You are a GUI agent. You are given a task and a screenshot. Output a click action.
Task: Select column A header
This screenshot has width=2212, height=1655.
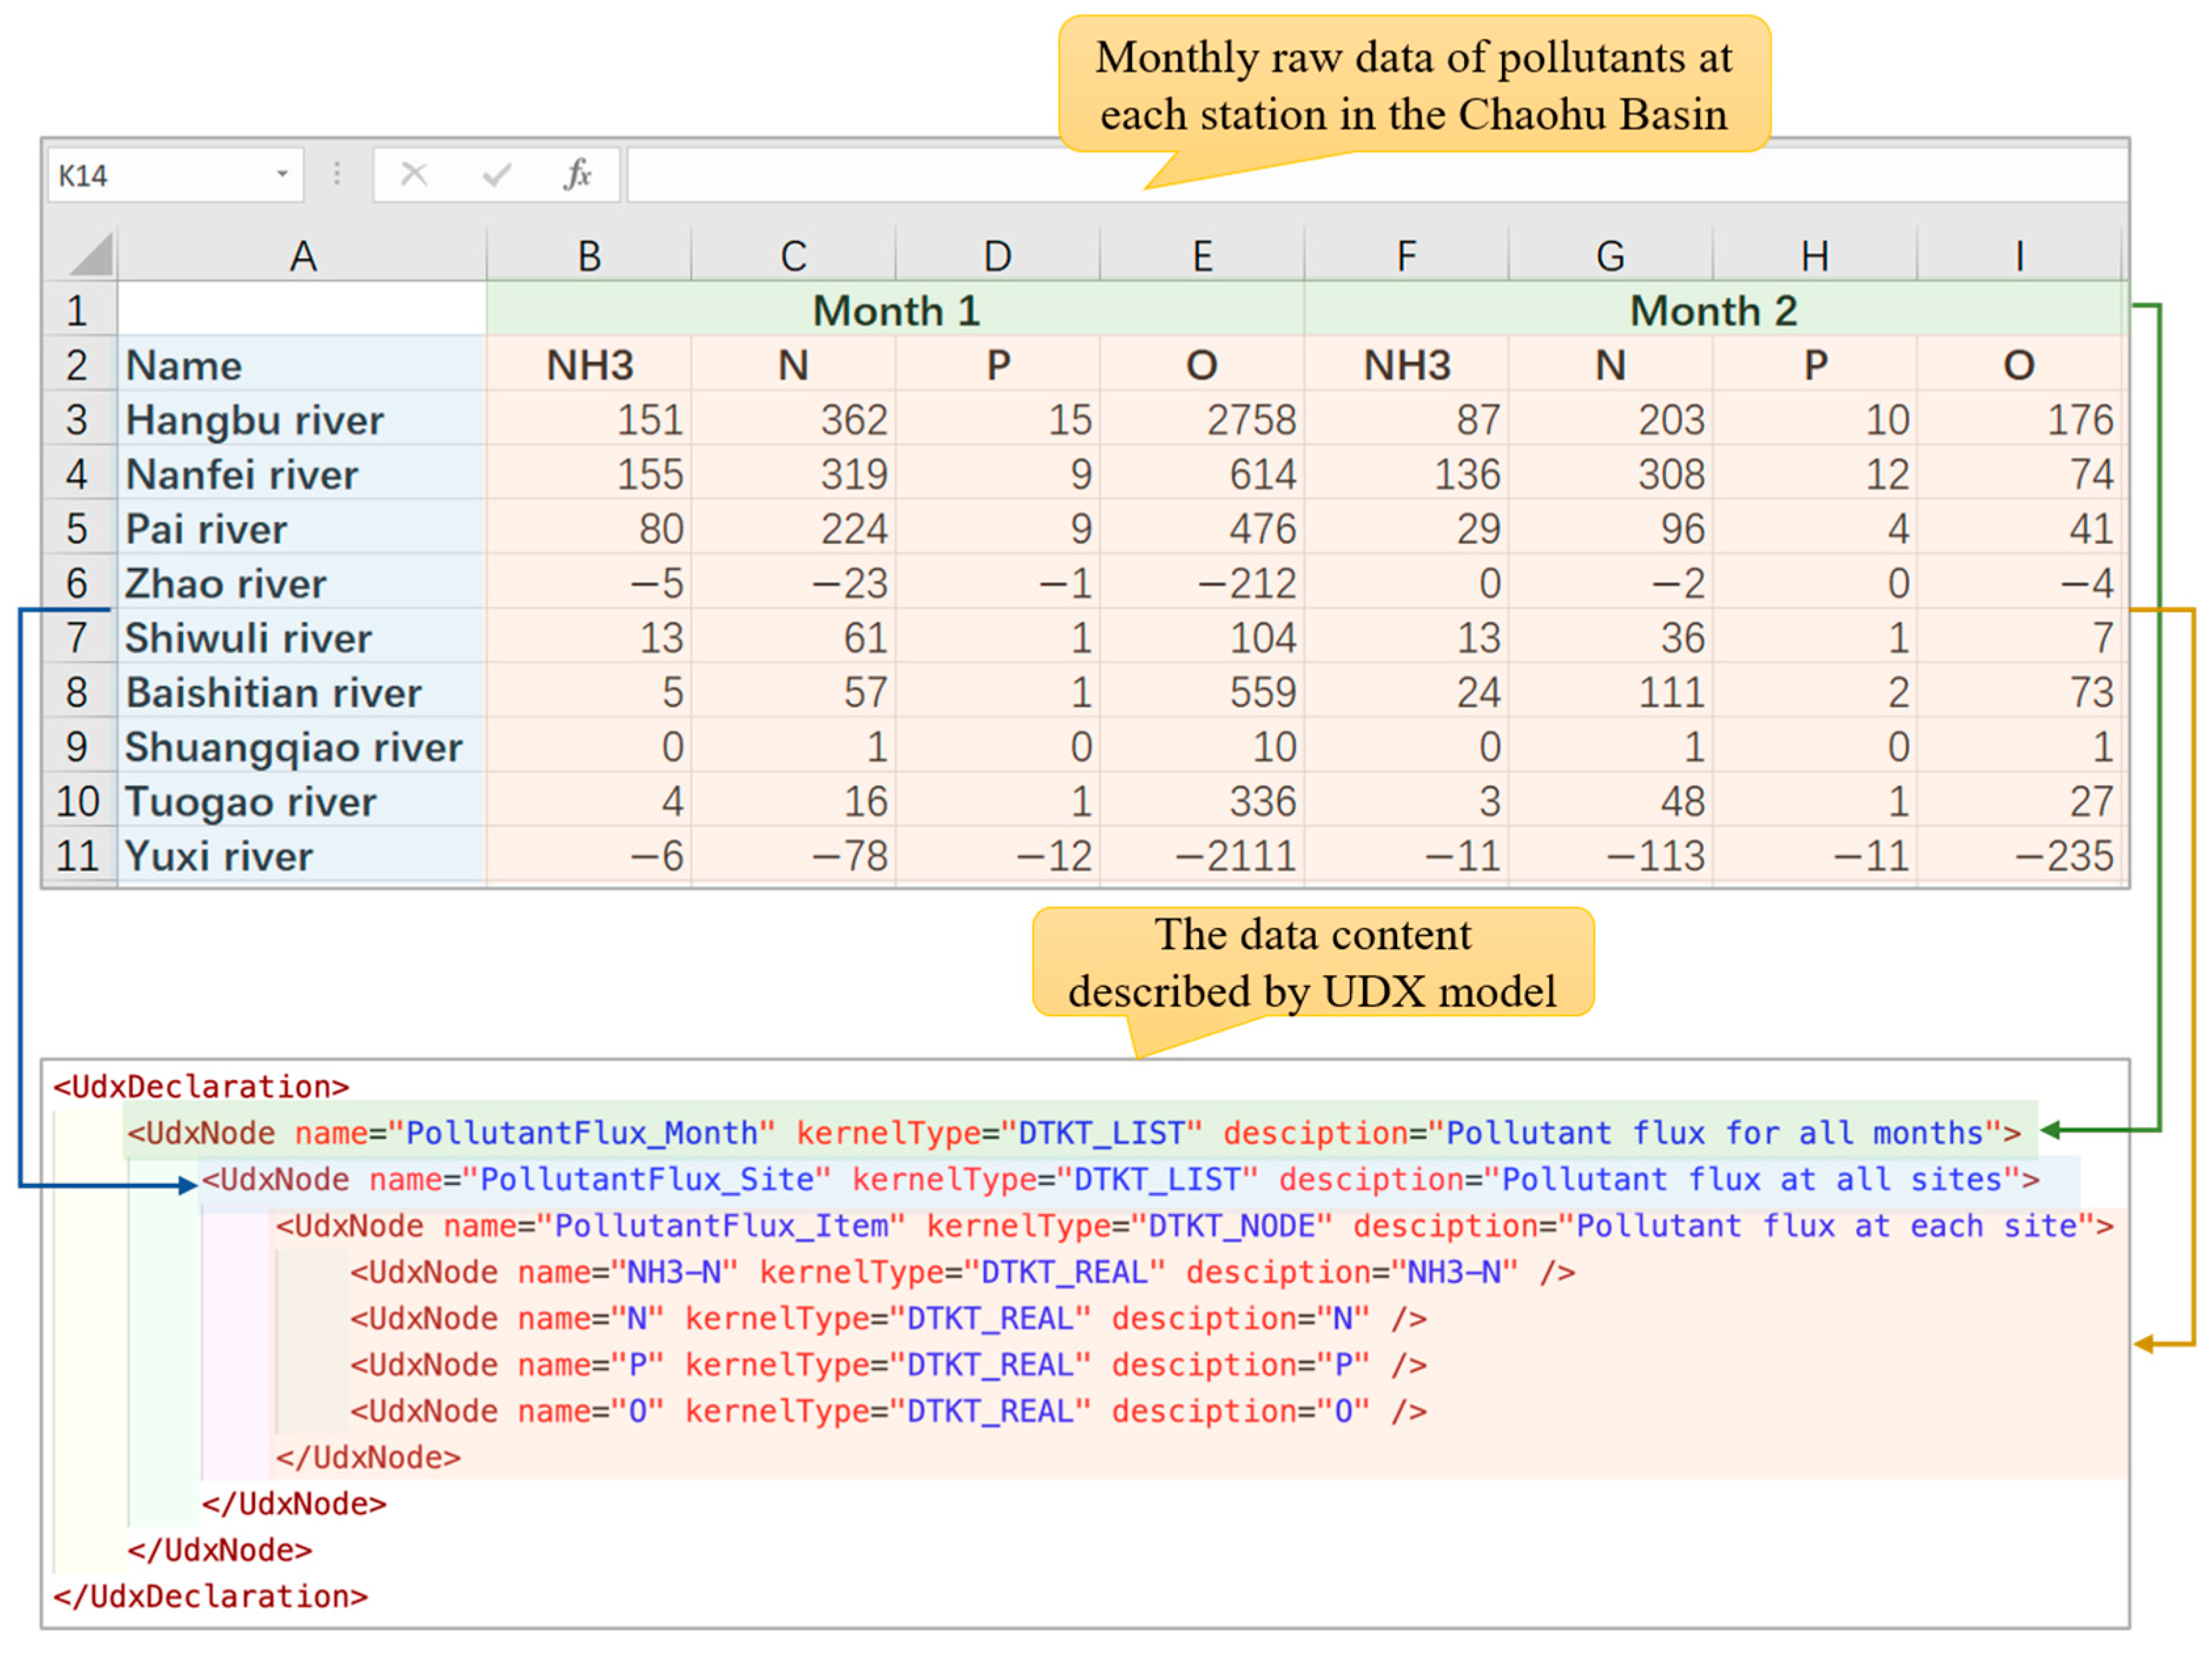302,256
